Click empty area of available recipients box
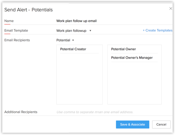 click(x=79, y=79)
